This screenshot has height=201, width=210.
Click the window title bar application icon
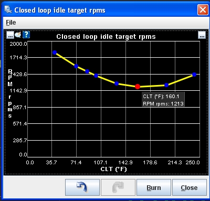[x=8, y=10]
